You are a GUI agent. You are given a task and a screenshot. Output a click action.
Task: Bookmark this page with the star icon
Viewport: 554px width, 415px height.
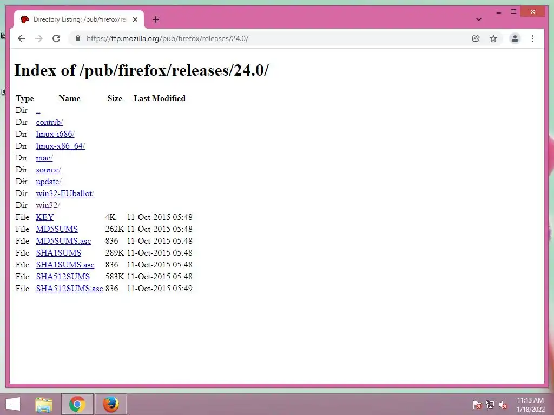coord(493,38)
